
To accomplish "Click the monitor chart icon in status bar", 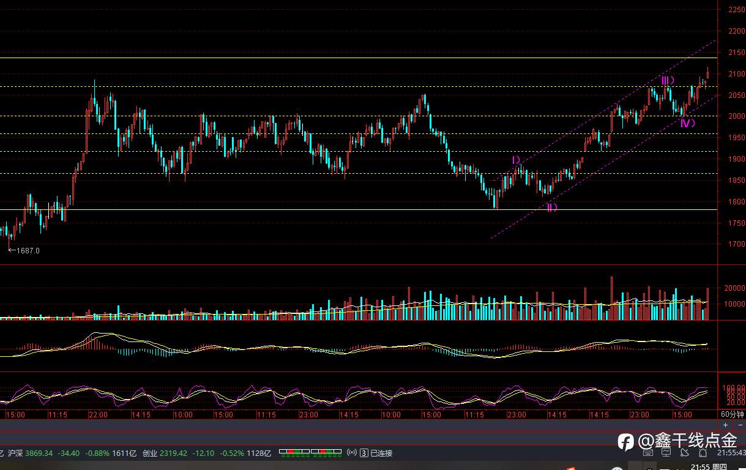I will point(666,453).
